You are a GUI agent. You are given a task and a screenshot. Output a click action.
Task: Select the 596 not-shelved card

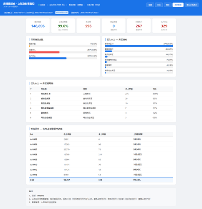point(88,26)
